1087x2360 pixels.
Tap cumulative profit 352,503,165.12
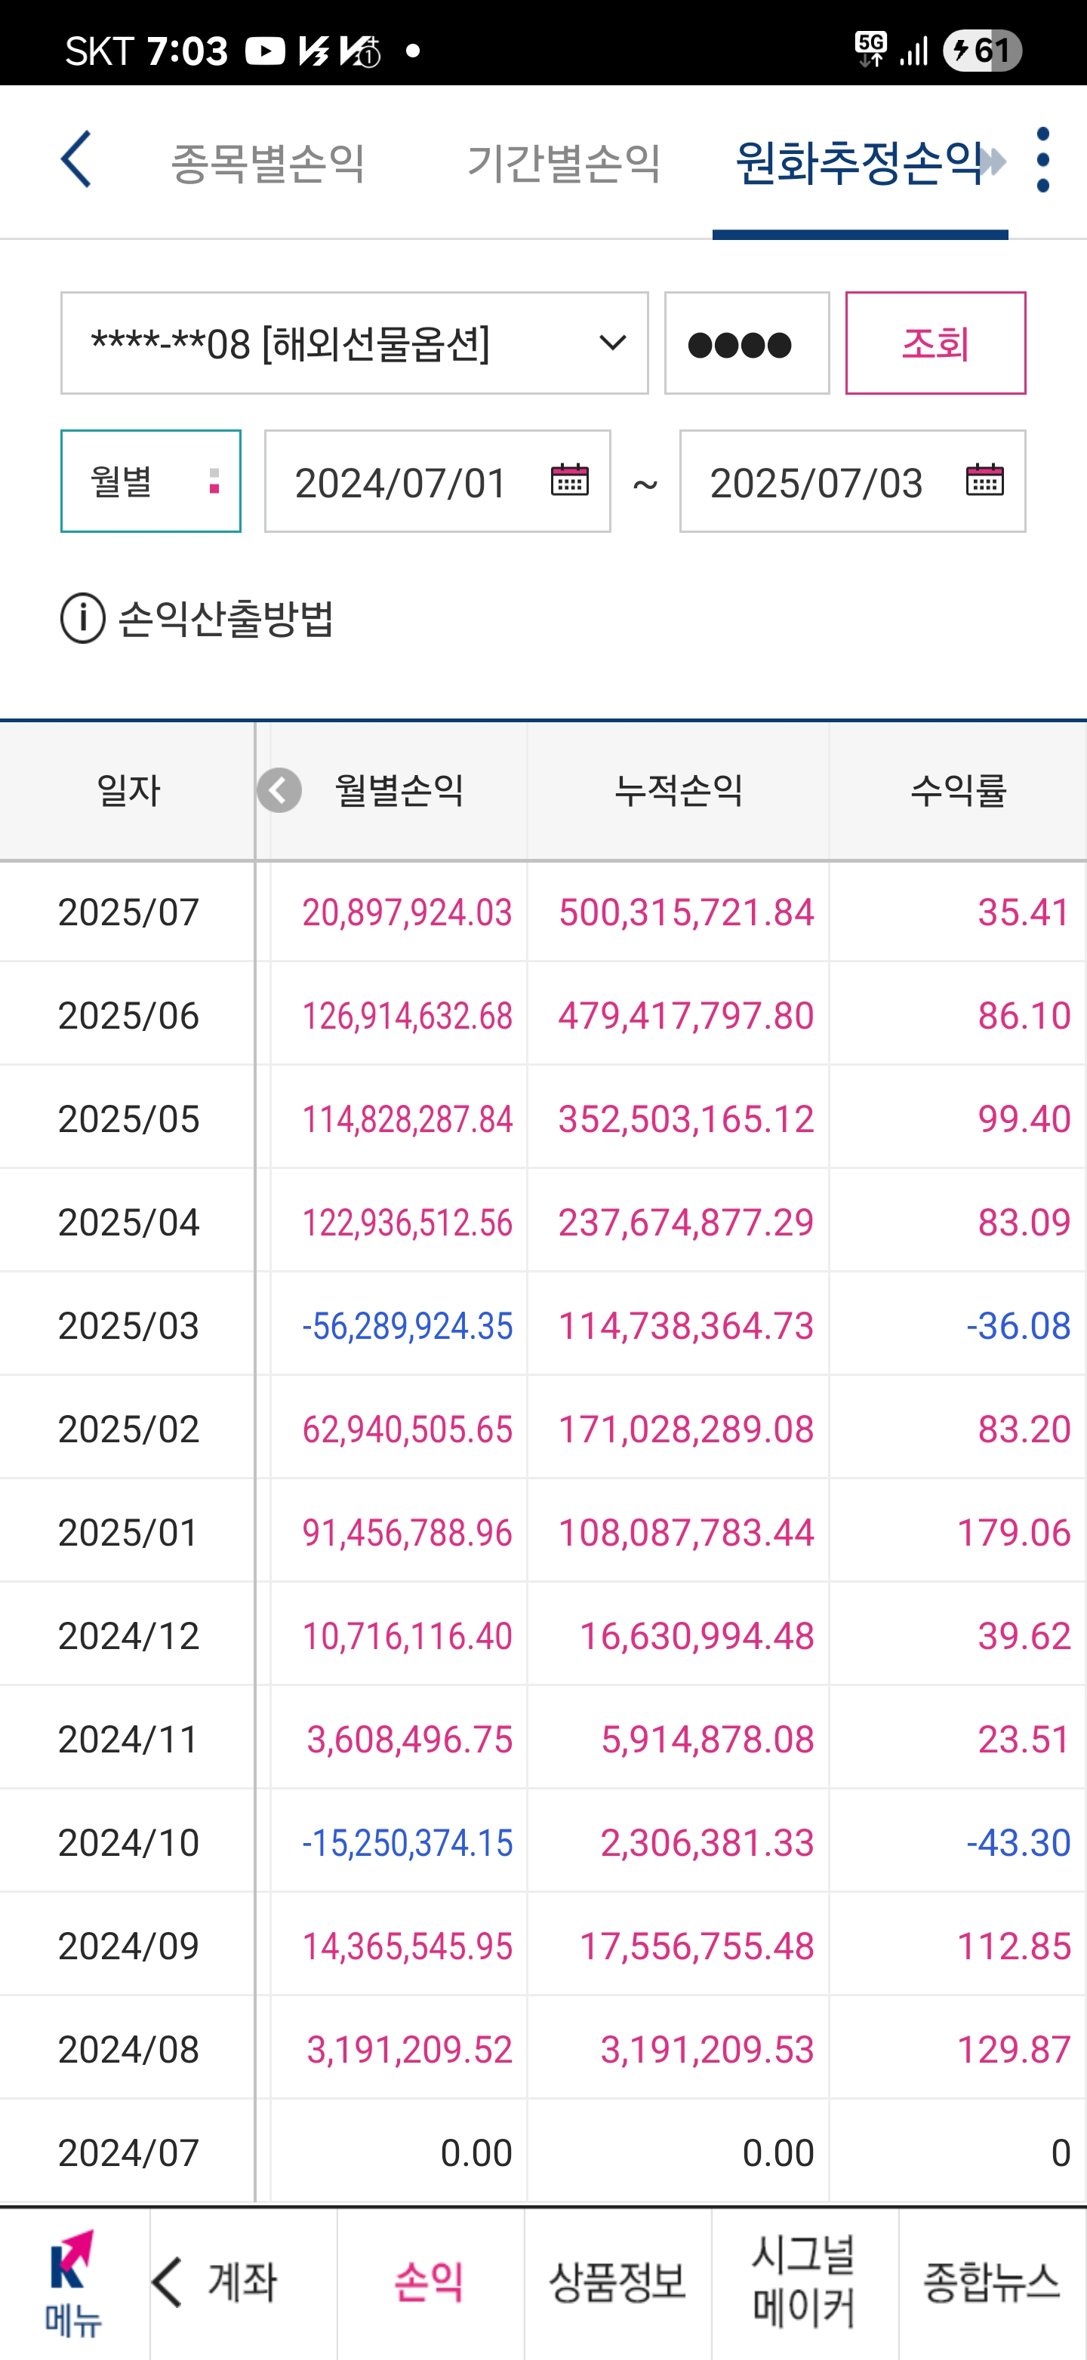click(685, 1119)
